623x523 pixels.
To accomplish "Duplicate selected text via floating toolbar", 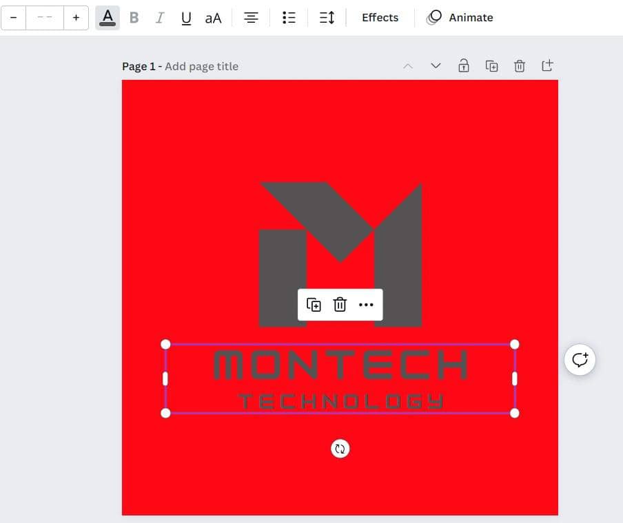I will (314, 305).
